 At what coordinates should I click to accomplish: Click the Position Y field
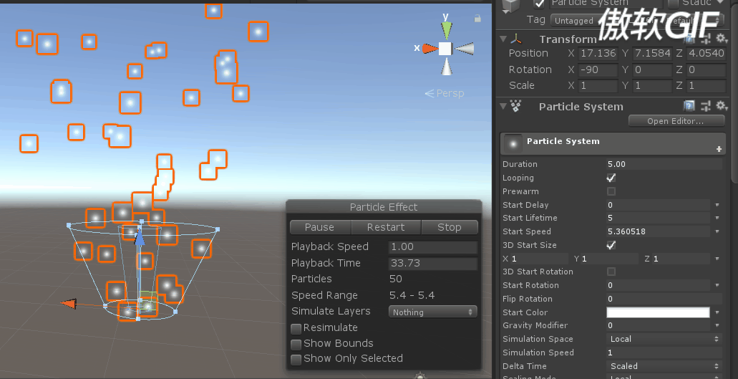pos(652,53)
